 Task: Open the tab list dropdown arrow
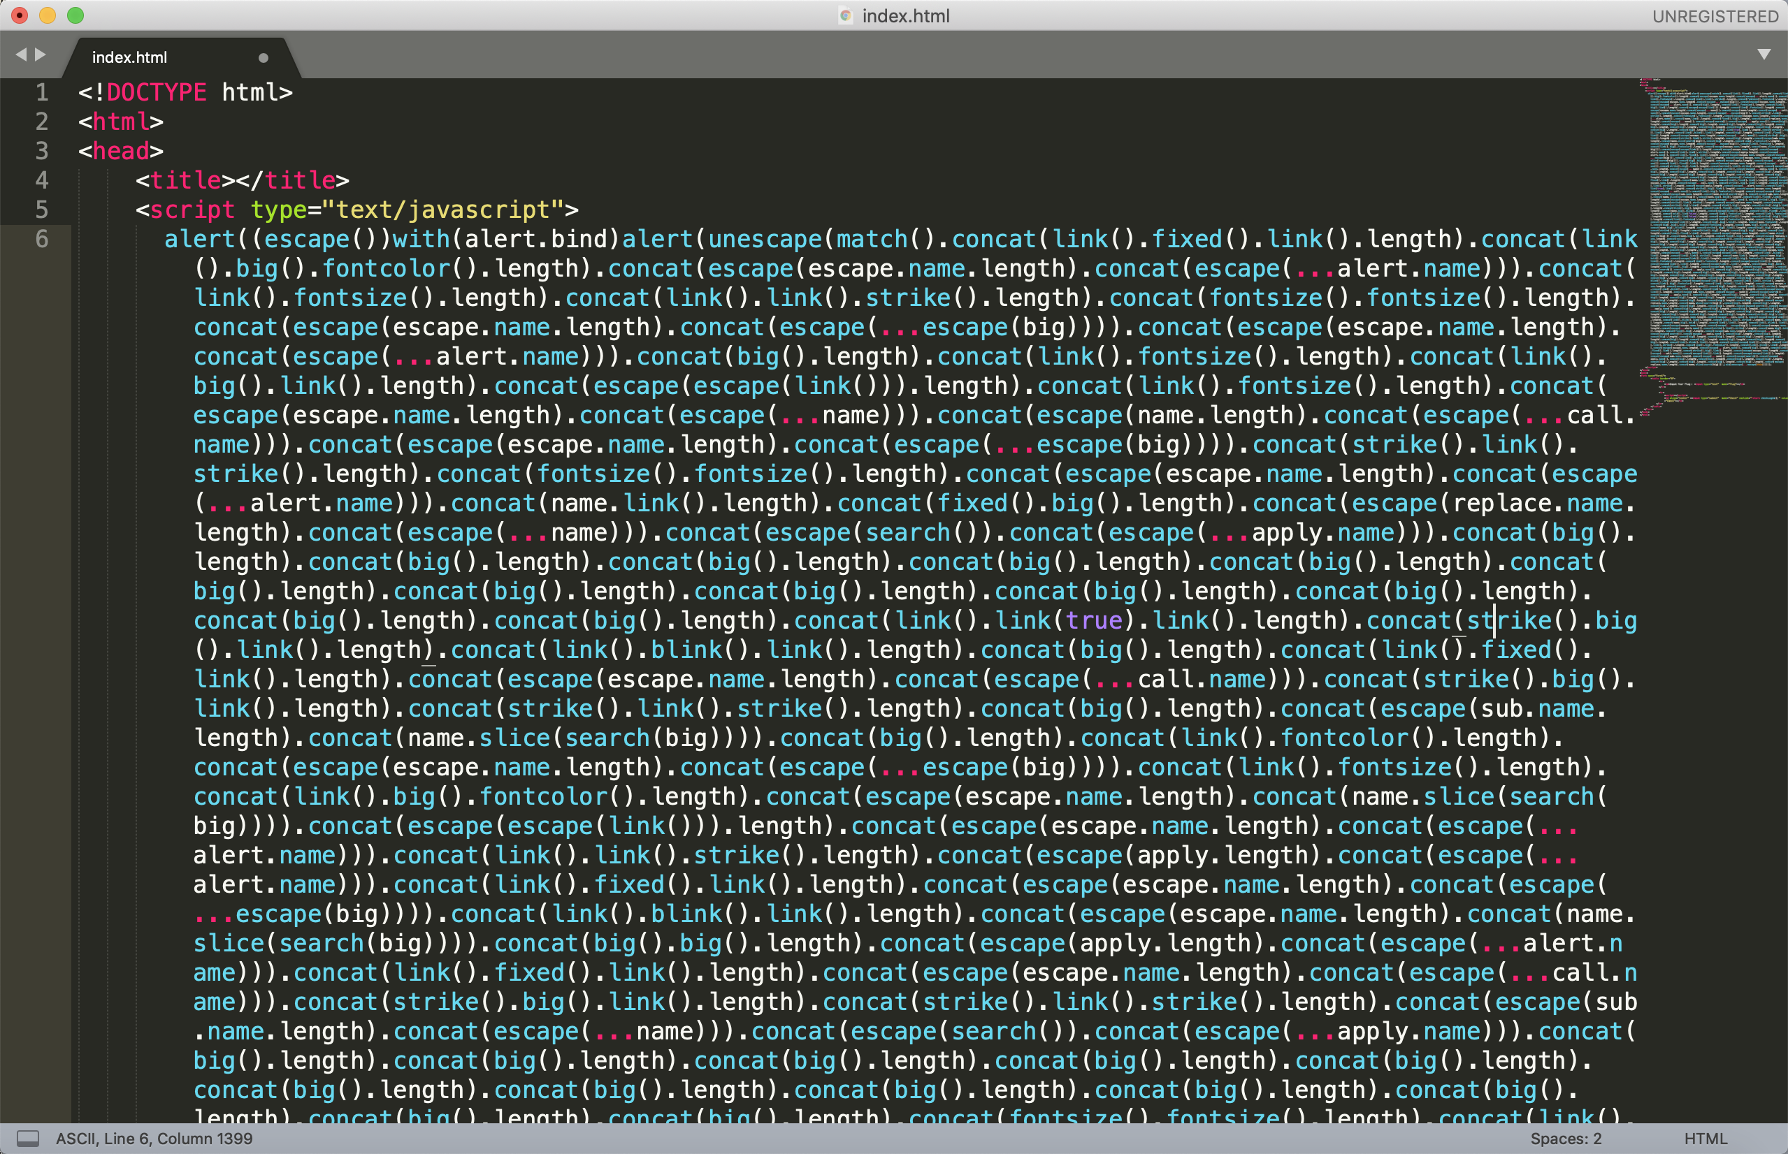click(1764, 54)
